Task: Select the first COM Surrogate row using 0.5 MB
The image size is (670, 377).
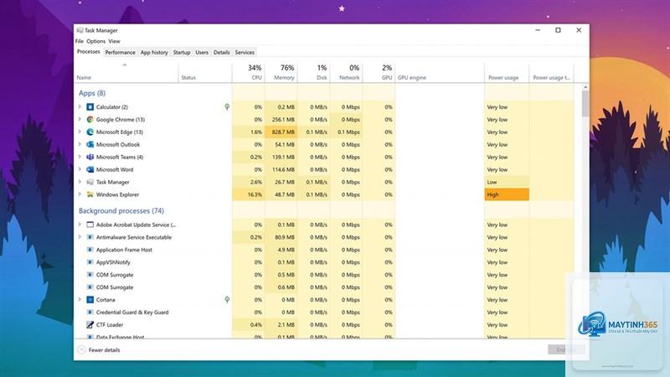Action: [325, 275]
